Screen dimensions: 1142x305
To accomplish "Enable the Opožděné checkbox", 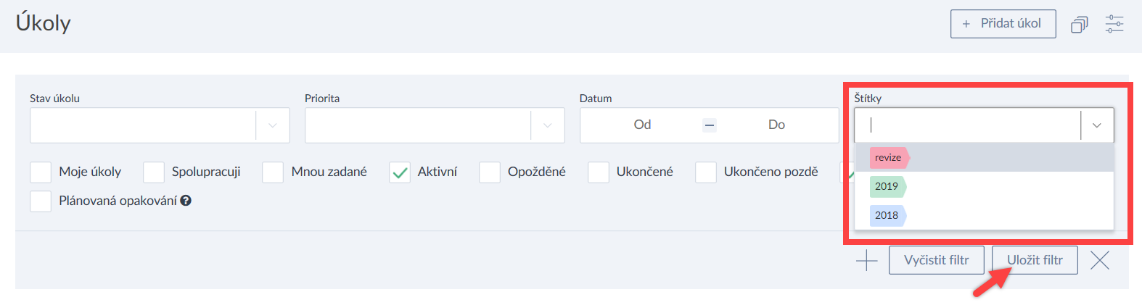I will [490, 172].
